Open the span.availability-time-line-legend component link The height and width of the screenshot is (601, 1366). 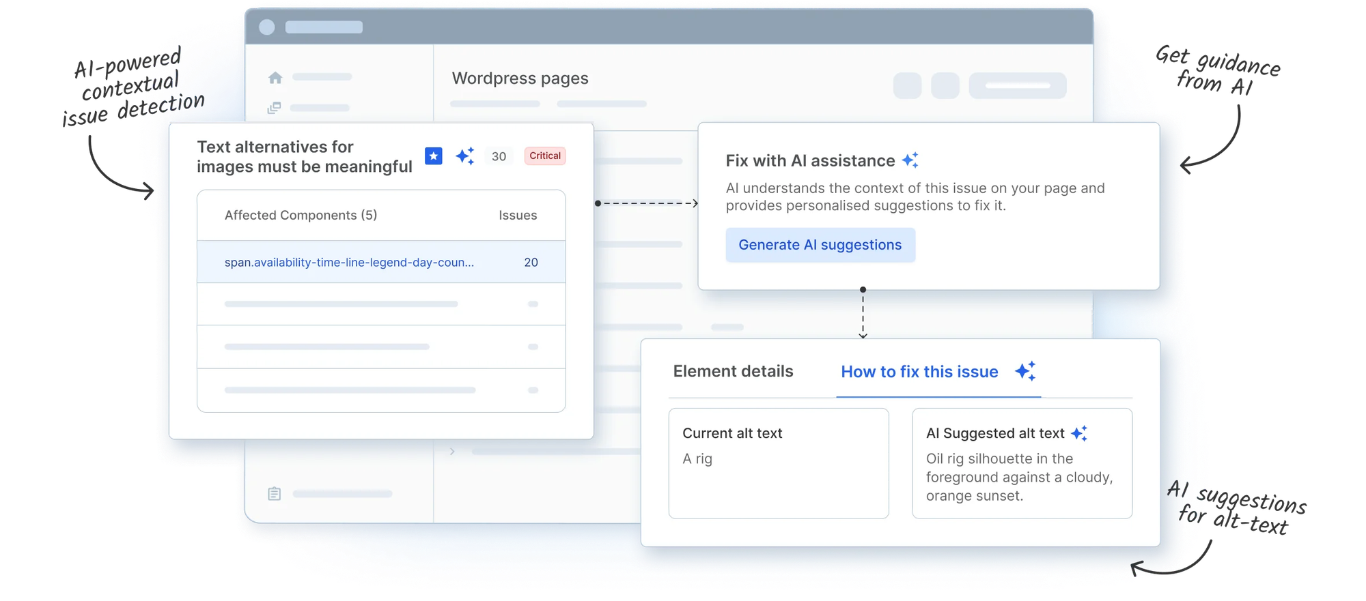pos(349,263)
